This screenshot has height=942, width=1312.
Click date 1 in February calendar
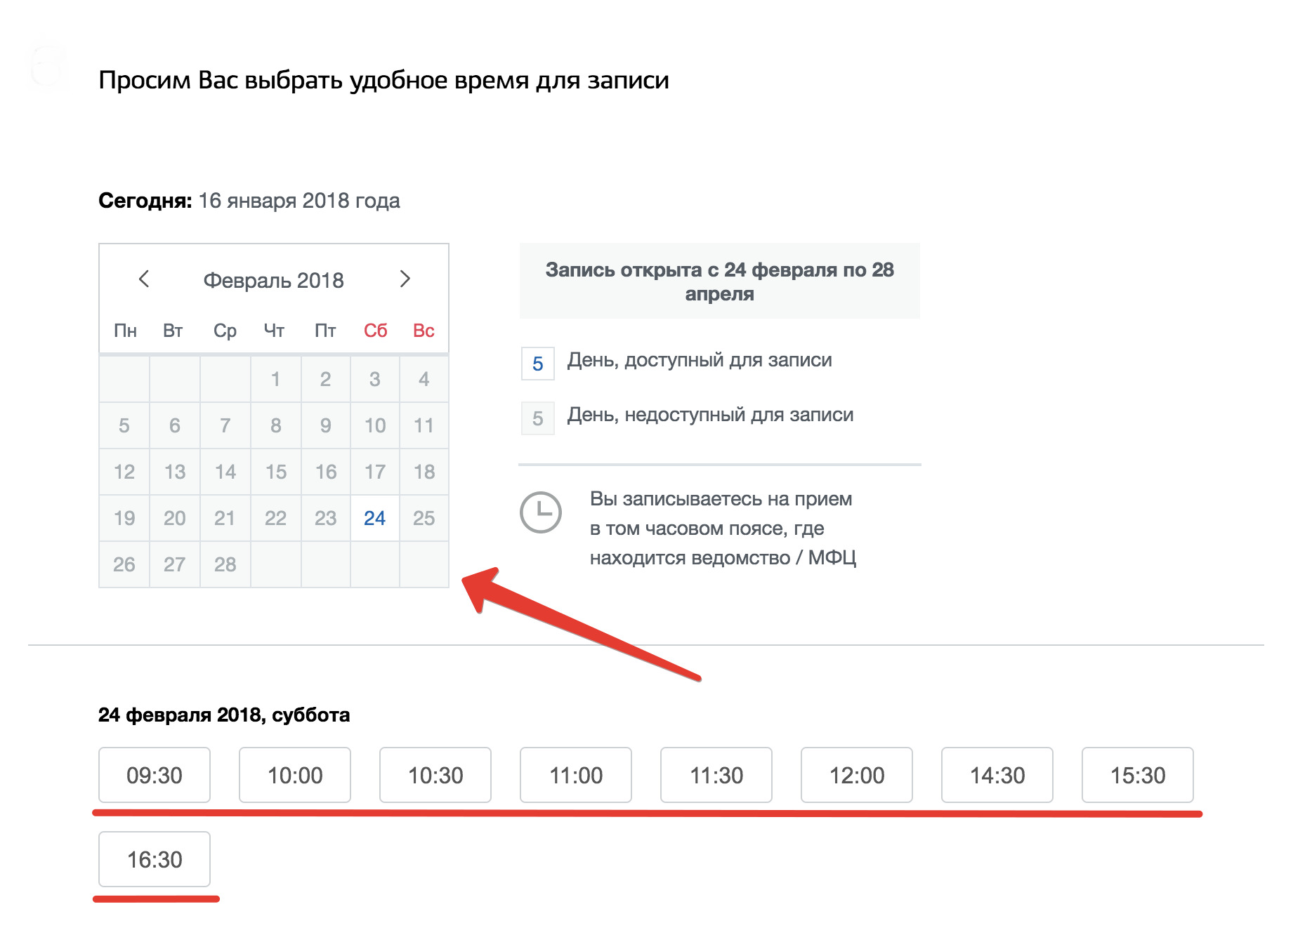275,379
